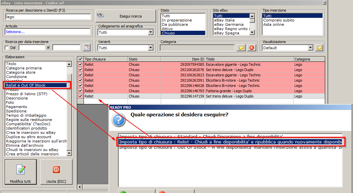Select Identificatori prodotto elaboration
The height and width of the screenshot is (193, 353).
[x=36, y=128]
